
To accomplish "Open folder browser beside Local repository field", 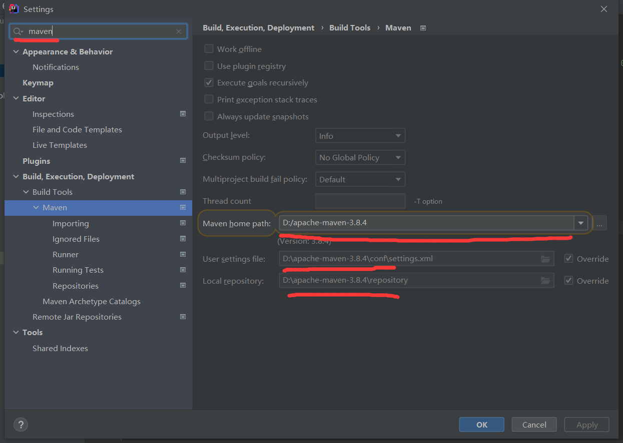I will coord(545,280).
